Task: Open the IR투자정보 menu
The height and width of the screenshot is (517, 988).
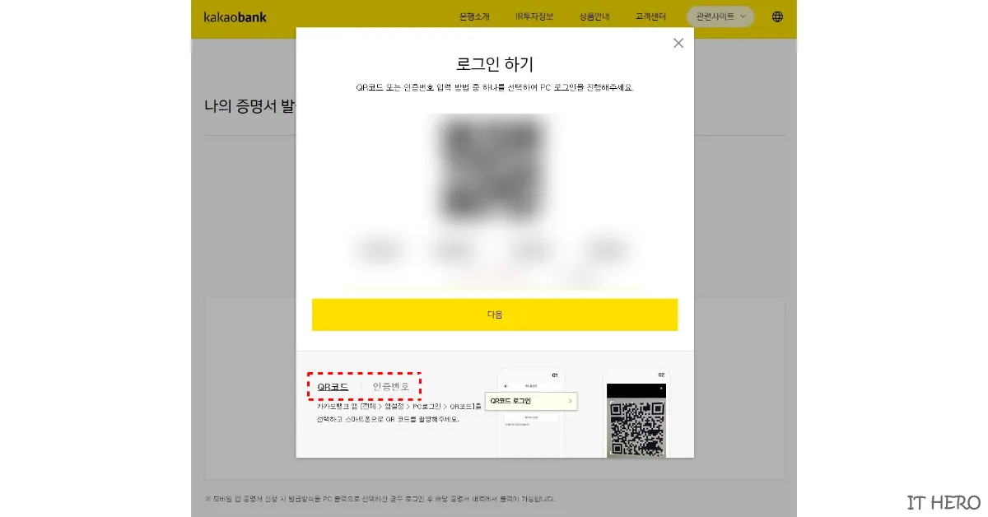Action: coord(534,16)
